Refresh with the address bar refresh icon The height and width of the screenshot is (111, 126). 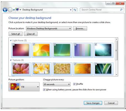(75, 10)
